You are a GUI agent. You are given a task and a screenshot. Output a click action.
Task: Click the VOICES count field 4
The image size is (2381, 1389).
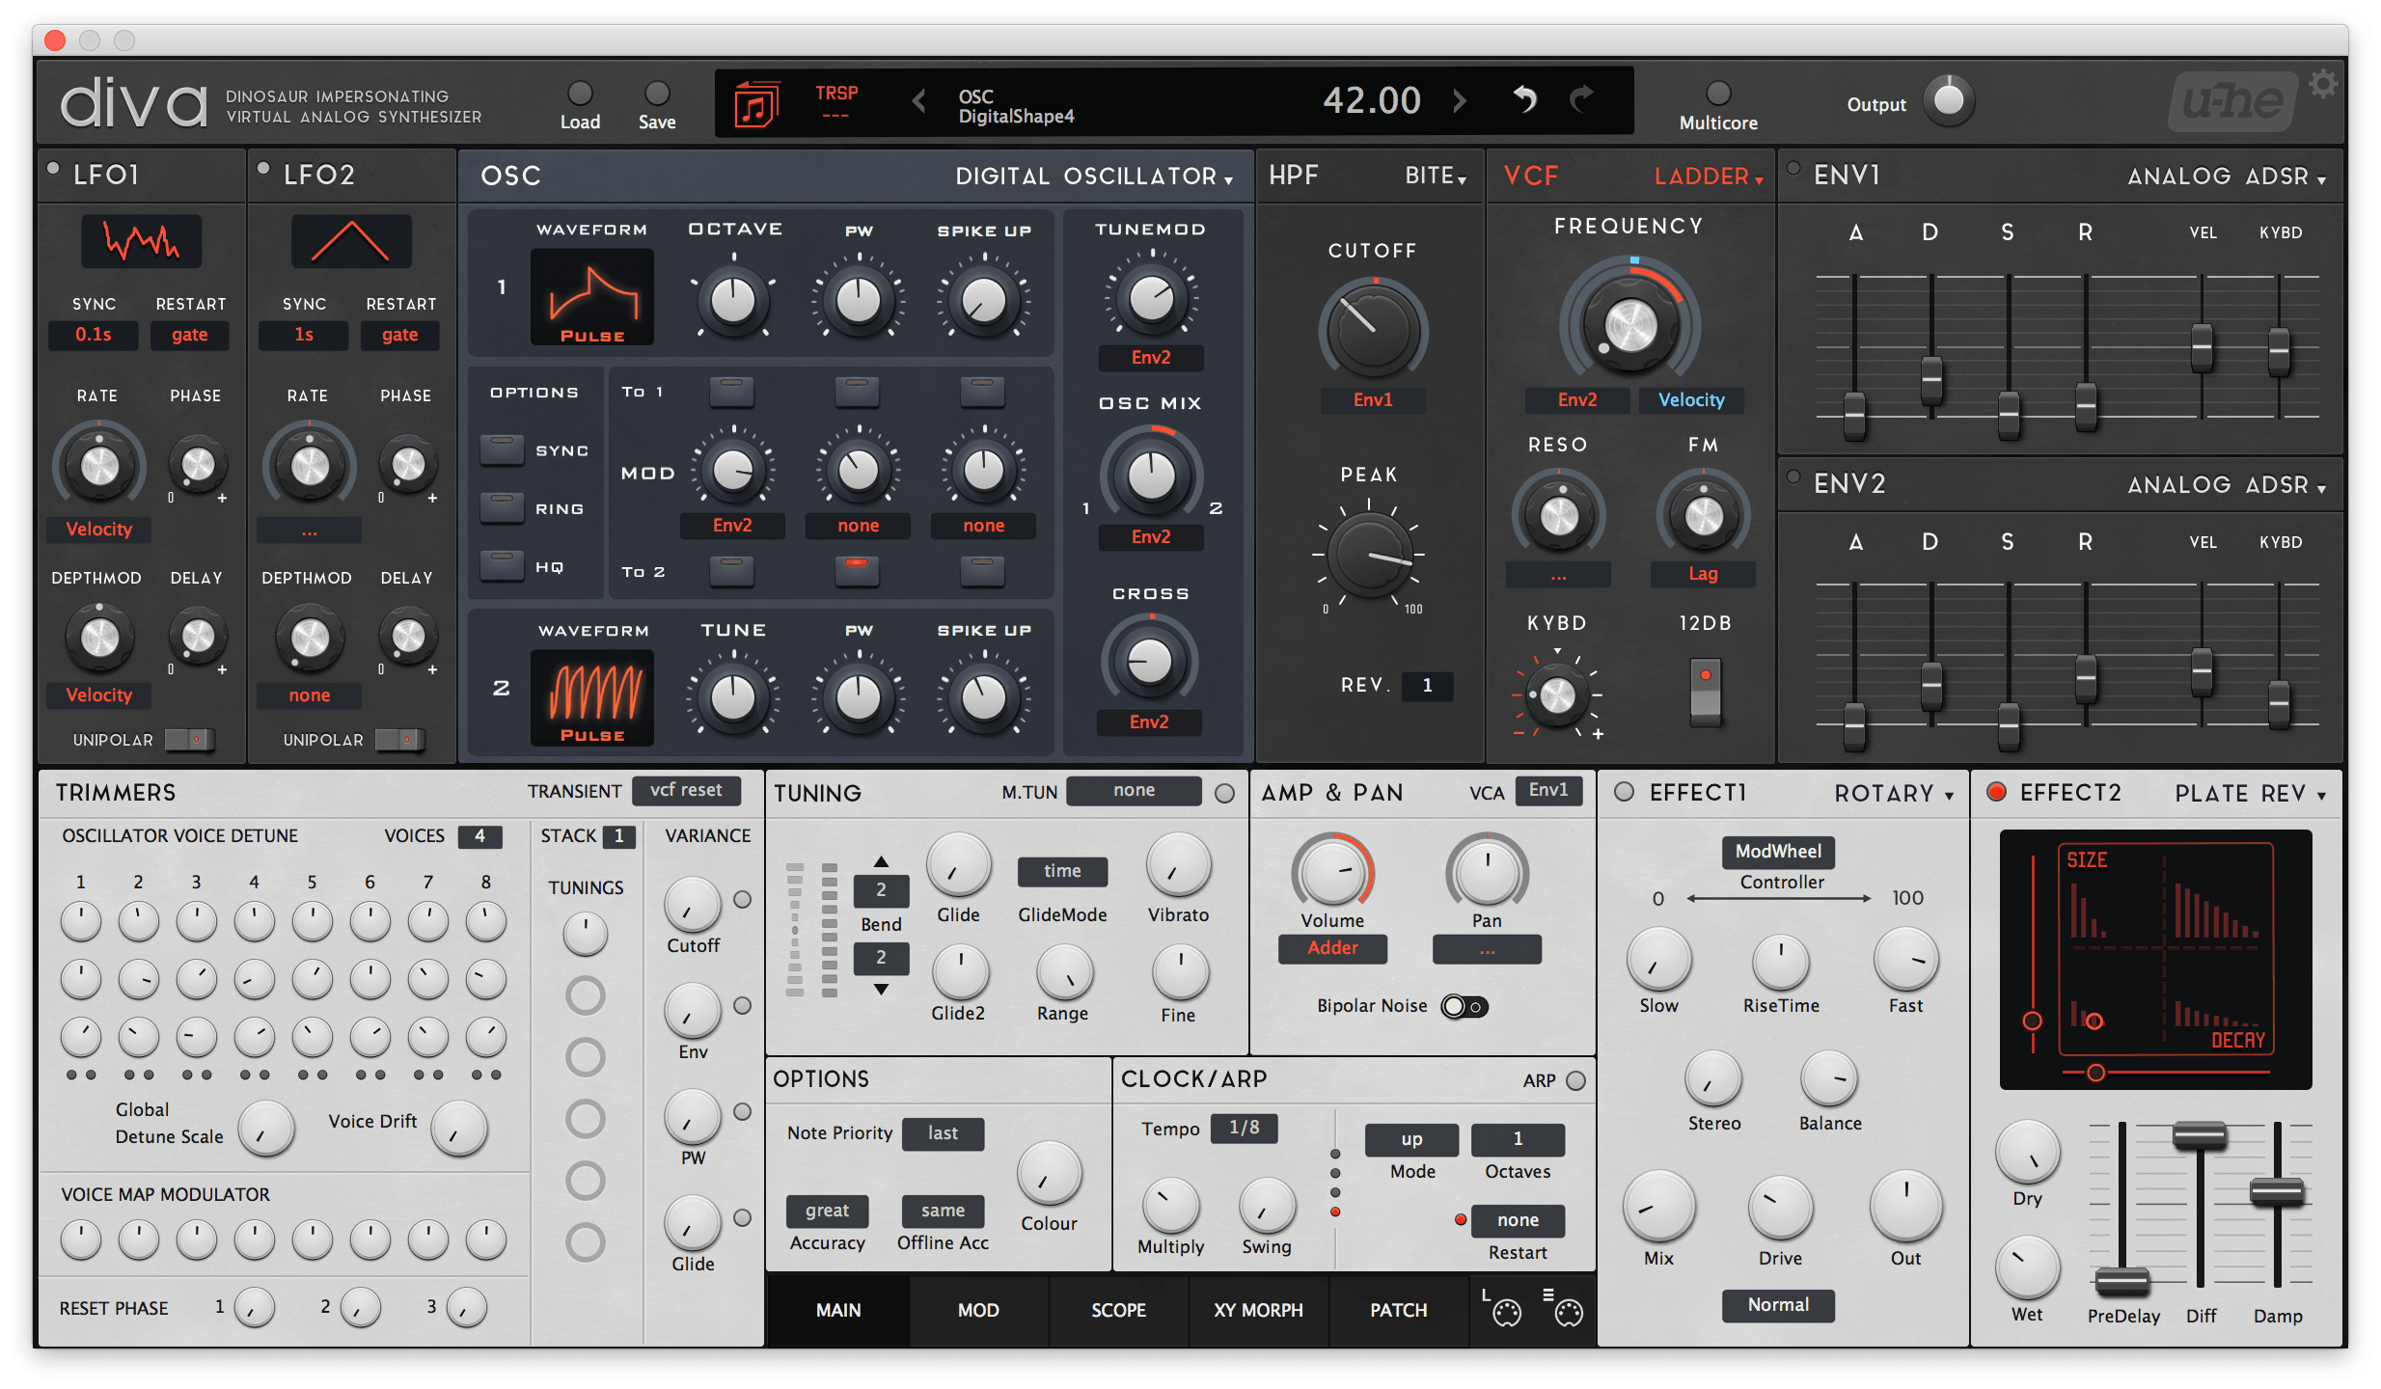pyautogui.click(x=479, y=836)
